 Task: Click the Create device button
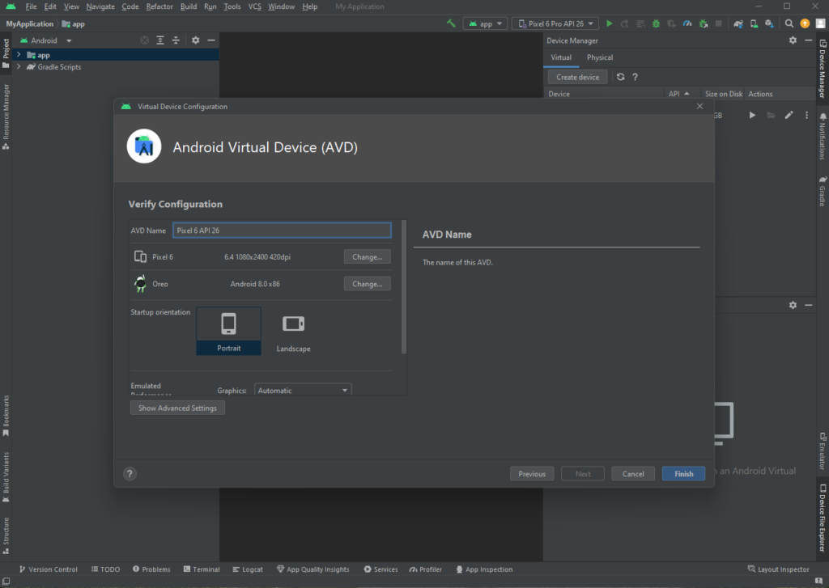(577, 77)
